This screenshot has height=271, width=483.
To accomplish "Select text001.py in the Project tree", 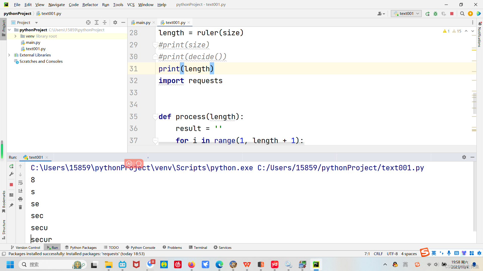I will pos(36,49).
